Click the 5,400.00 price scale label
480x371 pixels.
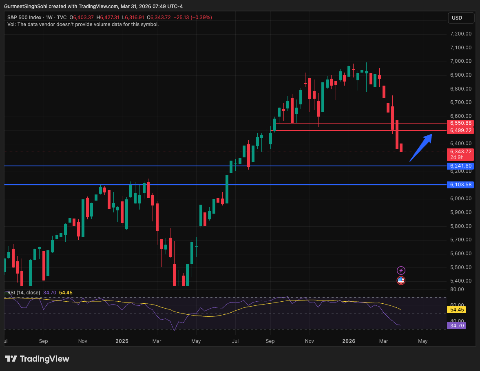coord(461,281)
